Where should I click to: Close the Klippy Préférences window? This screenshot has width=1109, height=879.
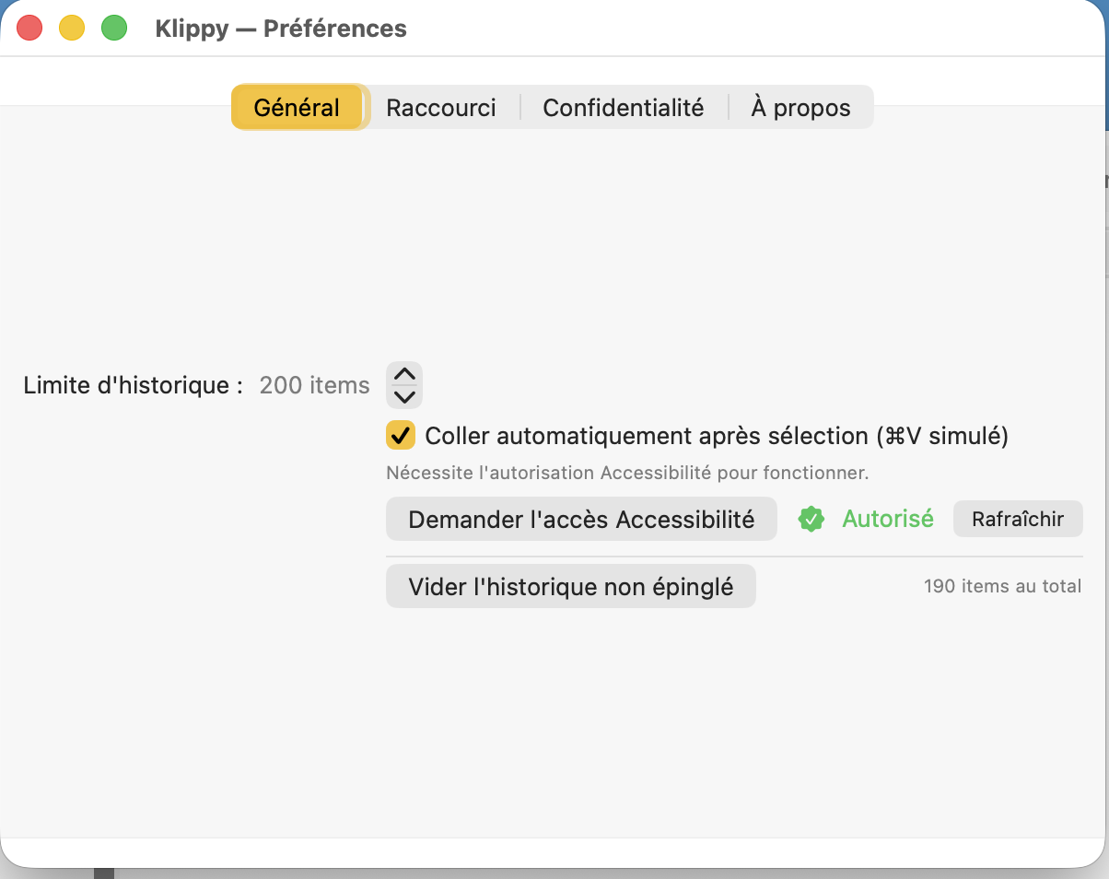pos(29,29)
